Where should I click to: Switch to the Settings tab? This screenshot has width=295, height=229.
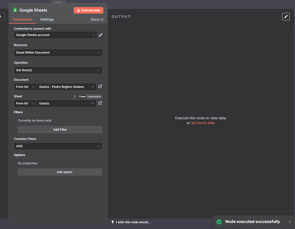click(47, 19)
